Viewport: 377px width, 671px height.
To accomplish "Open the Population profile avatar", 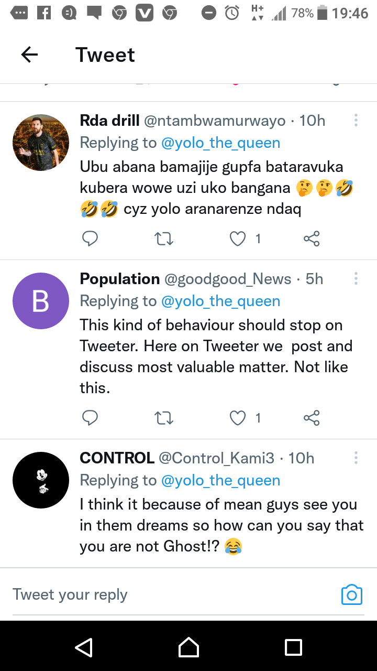I will click(x=41, y=301).
